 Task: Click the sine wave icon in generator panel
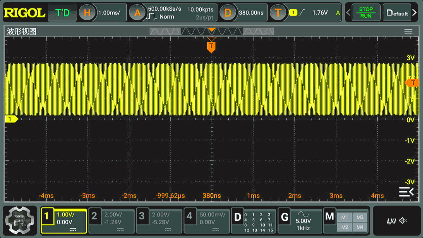303,214
